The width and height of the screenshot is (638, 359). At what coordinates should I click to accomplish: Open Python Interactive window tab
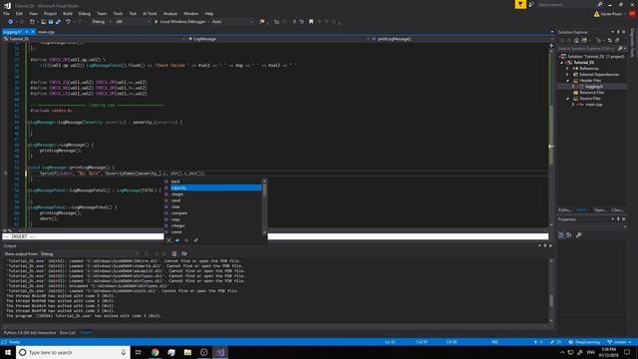(x=30, y=332)
